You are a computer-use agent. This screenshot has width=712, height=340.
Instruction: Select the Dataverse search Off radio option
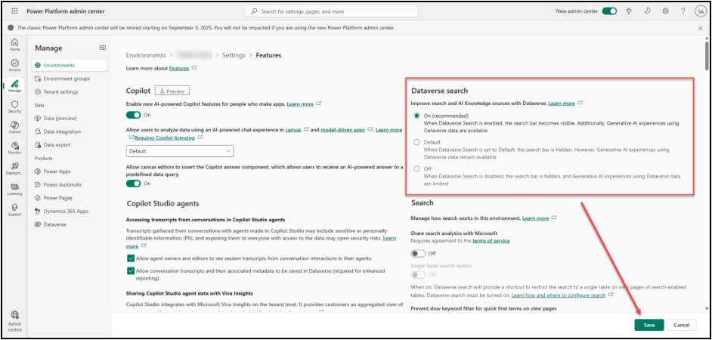click(x=416, y=168)
